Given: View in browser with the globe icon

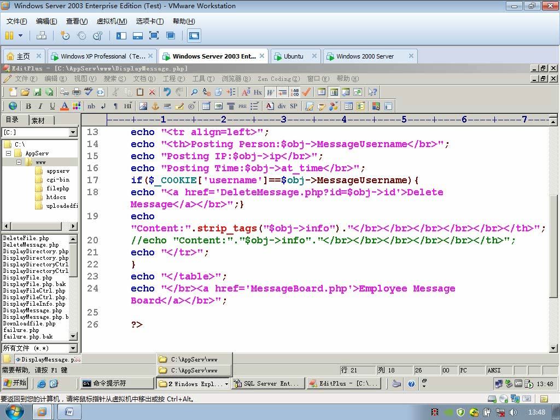Looking at the screenshot, I should (x=13, y=106).
